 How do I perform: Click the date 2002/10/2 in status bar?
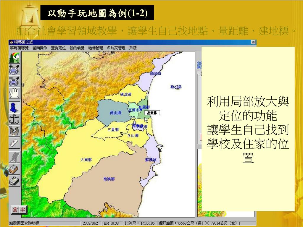click(x=91, y=223)
